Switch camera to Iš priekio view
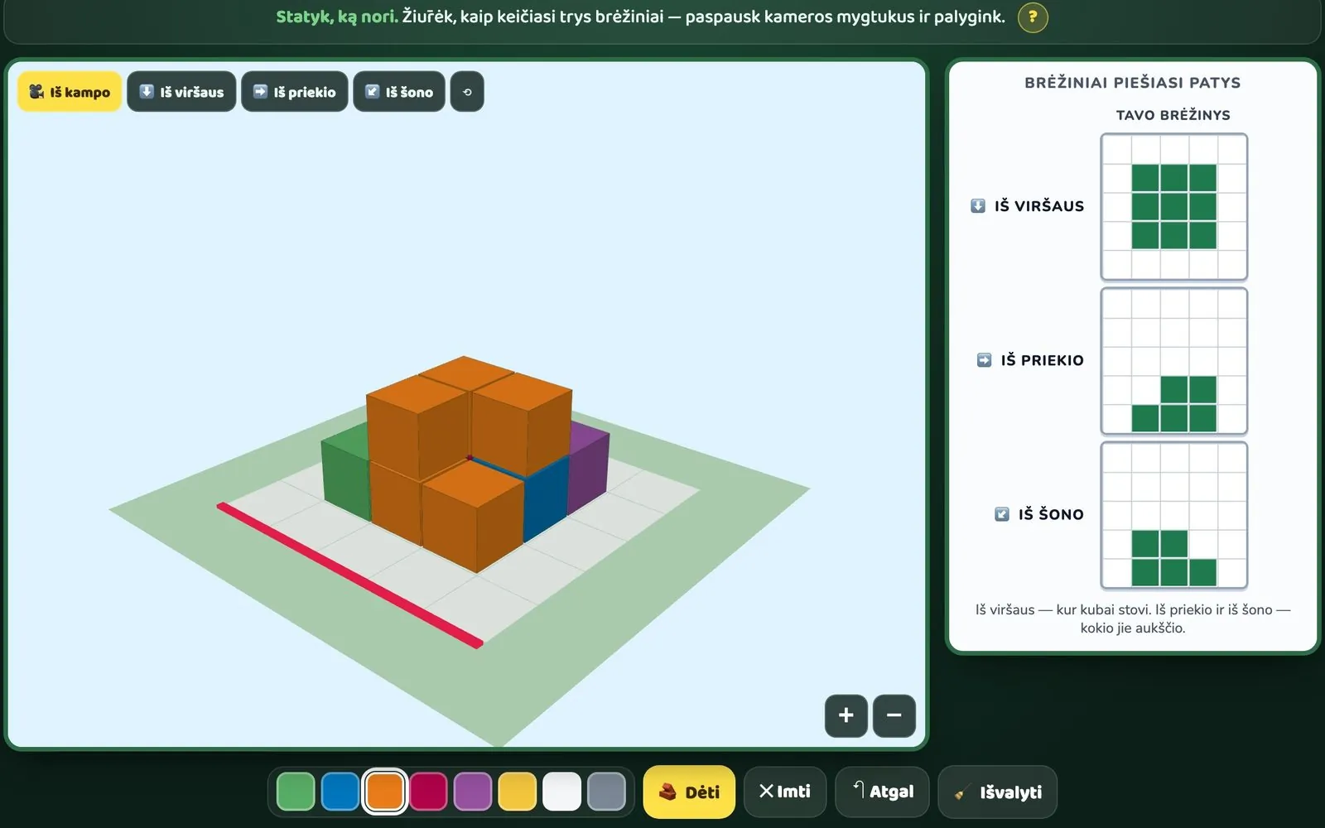The height and width of the screenshot is (828, 1325). click(x=295, y=92)
